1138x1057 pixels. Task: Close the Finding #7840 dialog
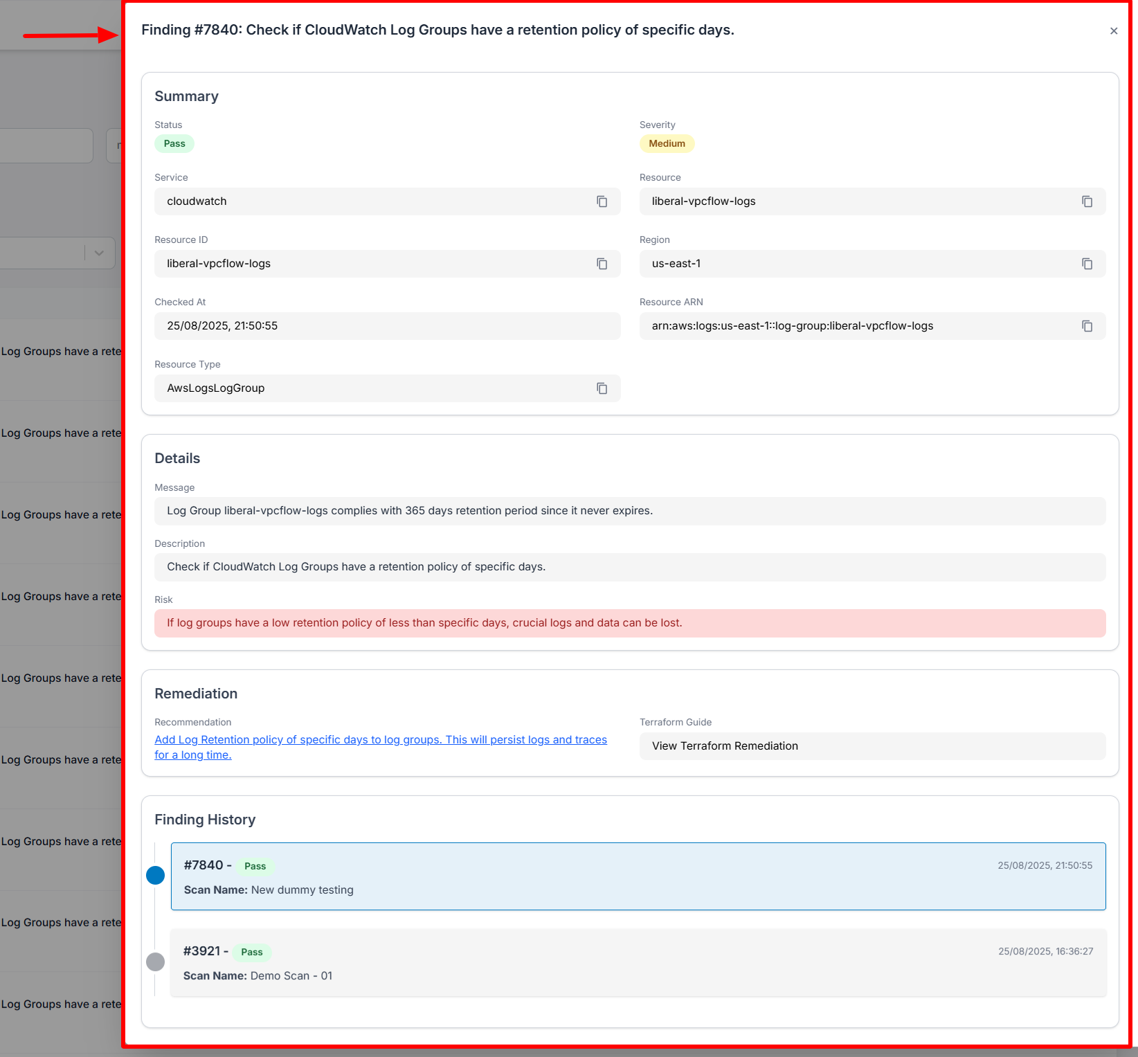click(1113, 31)
